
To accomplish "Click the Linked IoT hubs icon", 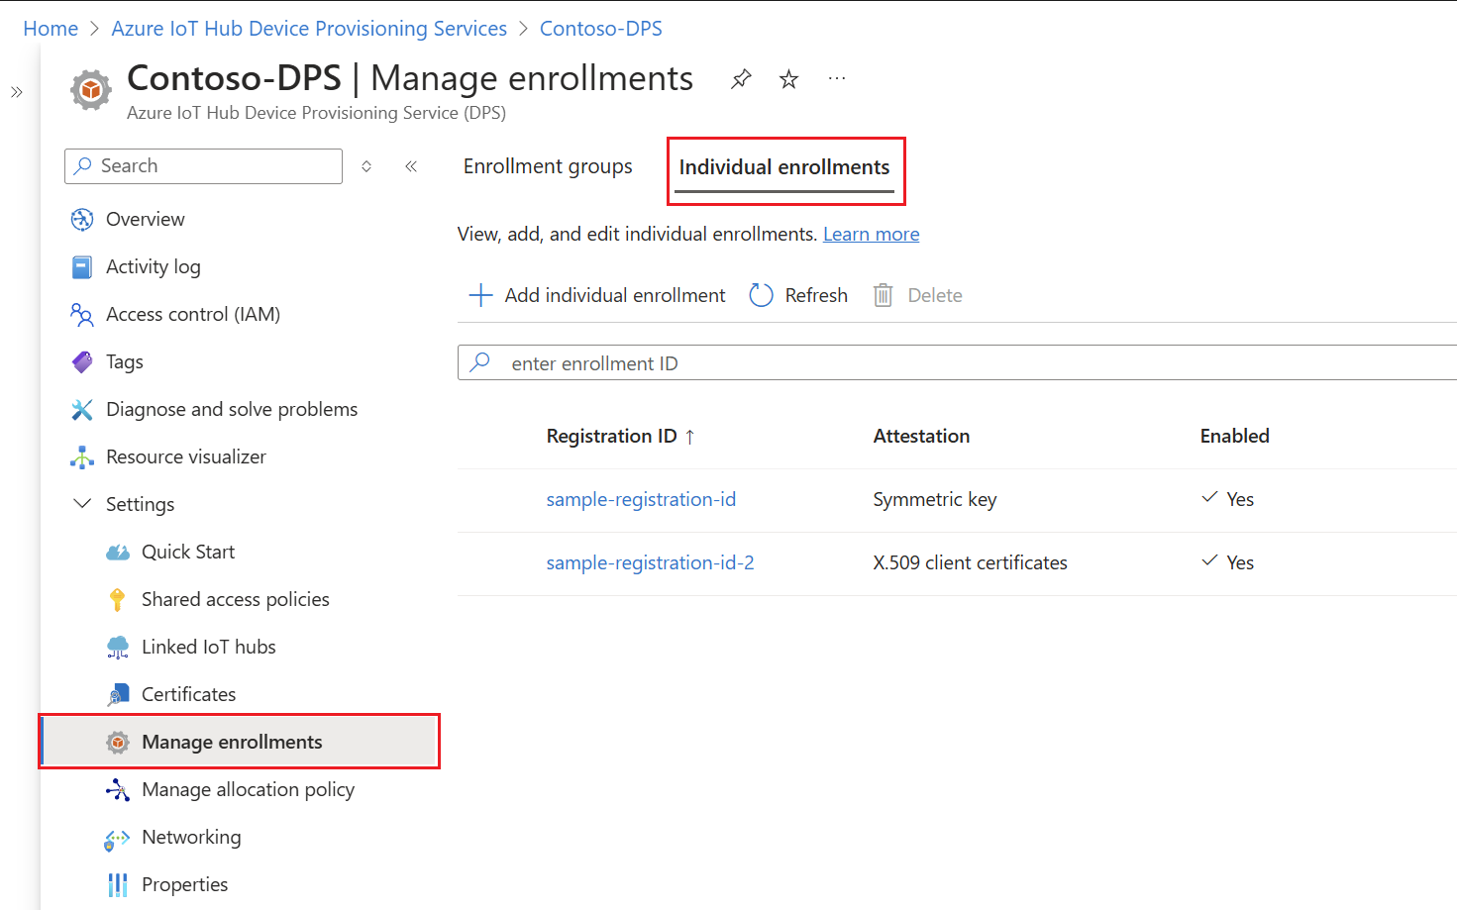I will (x=118, y=647).
